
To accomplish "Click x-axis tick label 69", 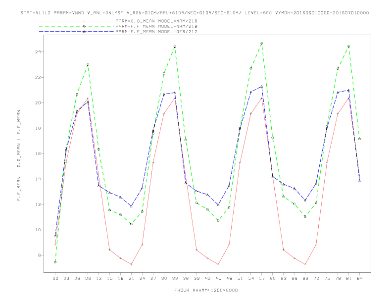I will coord(305,278).
